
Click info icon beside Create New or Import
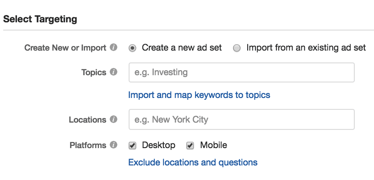[x=114, y=47]
